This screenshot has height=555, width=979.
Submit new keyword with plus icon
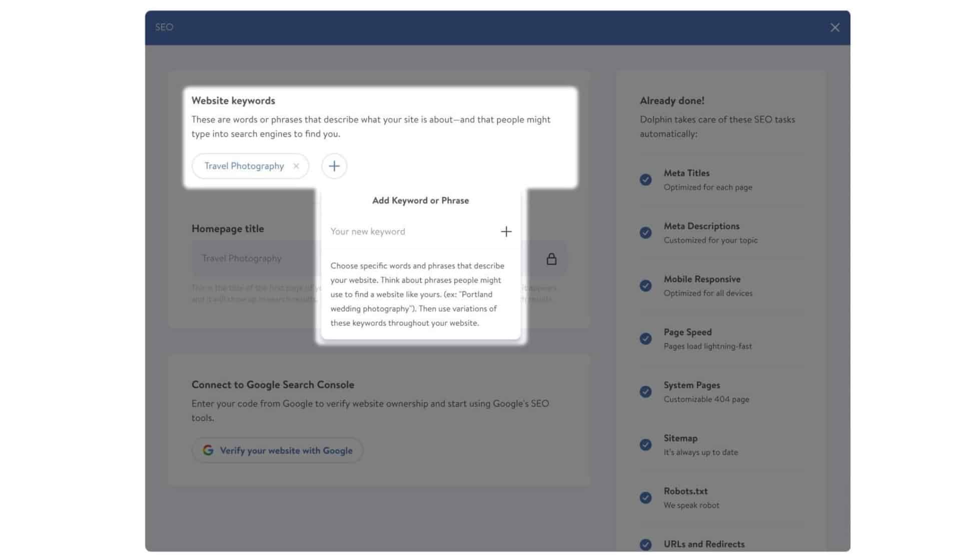[506, 231]
